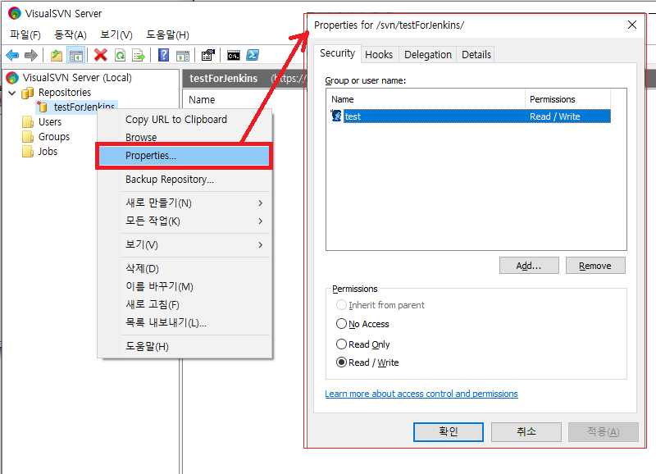Screen dimensions: 656x474
Task: Click the Add... button
Action: [x=529, y=266]
